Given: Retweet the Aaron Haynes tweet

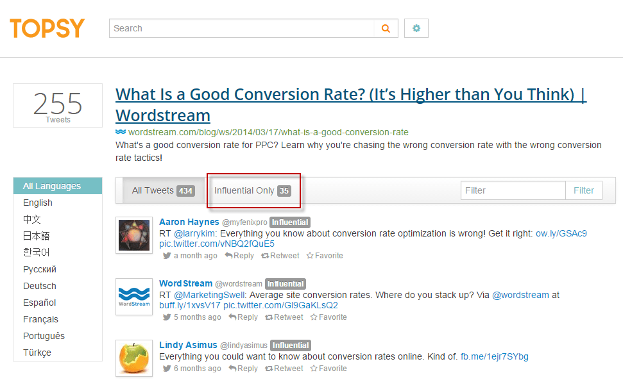Looking at the screenshot, I should pos(280,256).
